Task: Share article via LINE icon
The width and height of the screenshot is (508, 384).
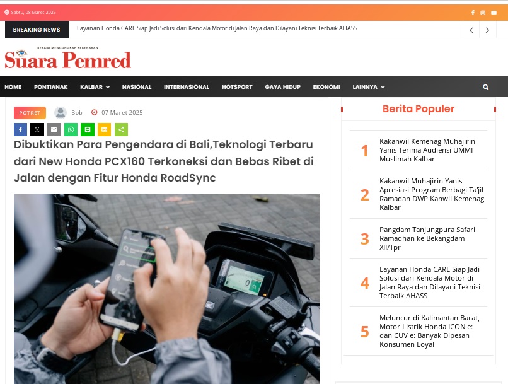Action: point(88,130)
